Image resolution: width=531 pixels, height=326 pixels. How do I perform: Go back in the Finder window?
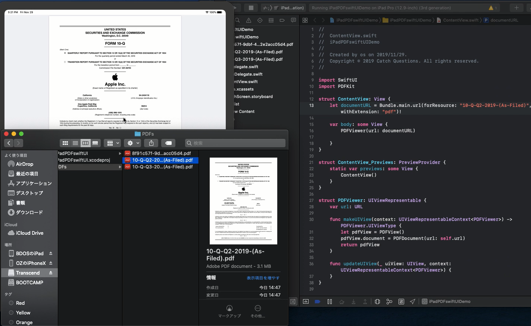pyautogui.click(x=9, y=143)
